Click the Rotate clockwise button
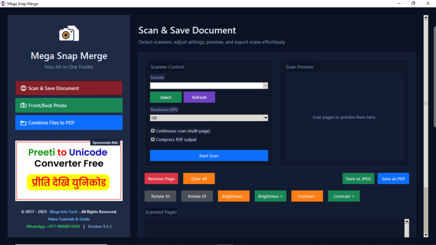436x245 pixels. (x=197, y=196)
